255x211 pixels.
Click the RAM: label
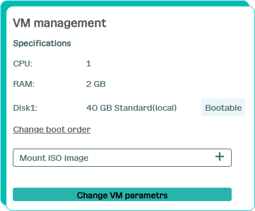coord(24,84)
